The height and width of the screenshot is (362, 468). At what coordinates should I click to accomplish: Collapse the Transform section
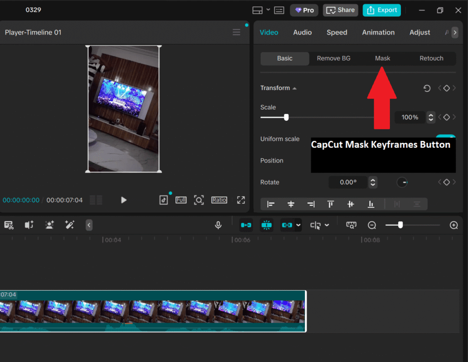[x=295, y=88]
